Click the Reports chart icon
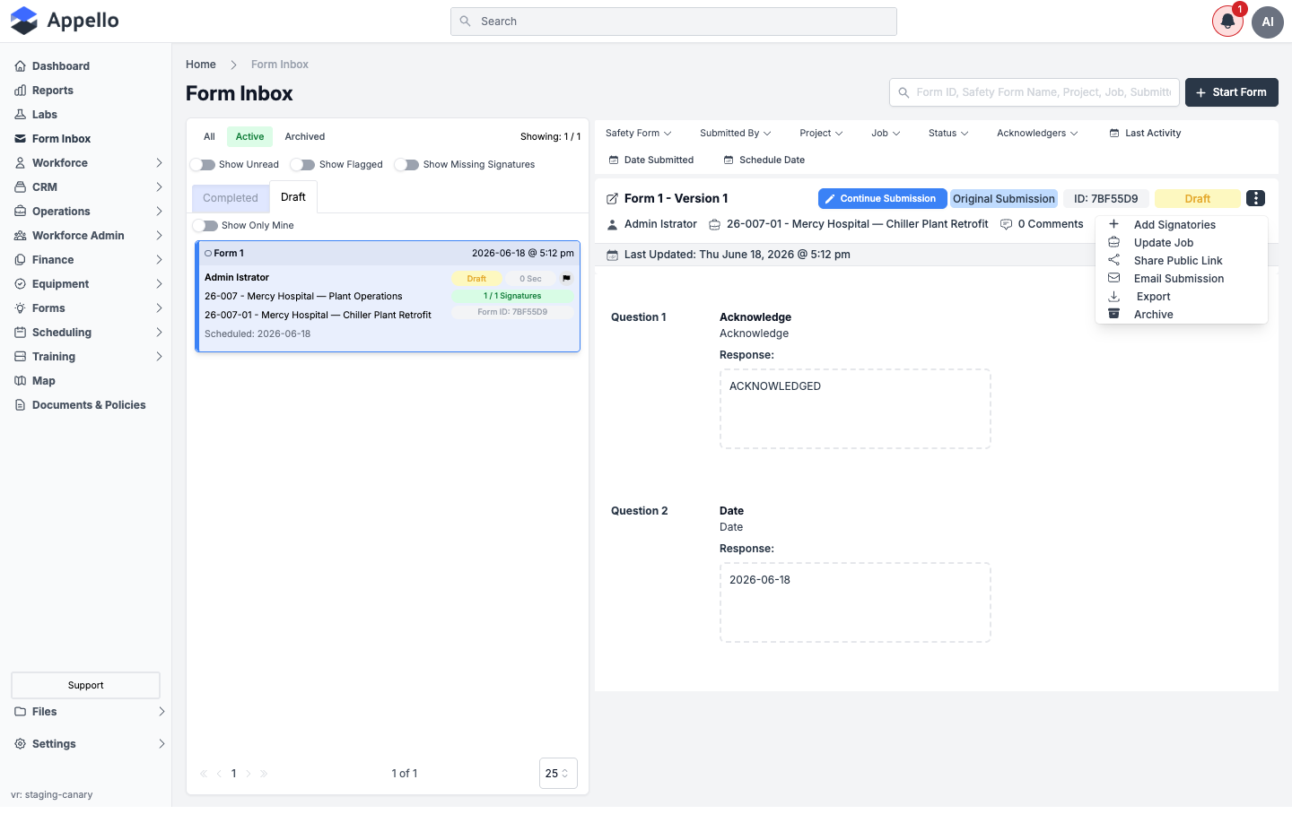The height and width of the screenshot is (823, 1292). [x=20, y=91]
